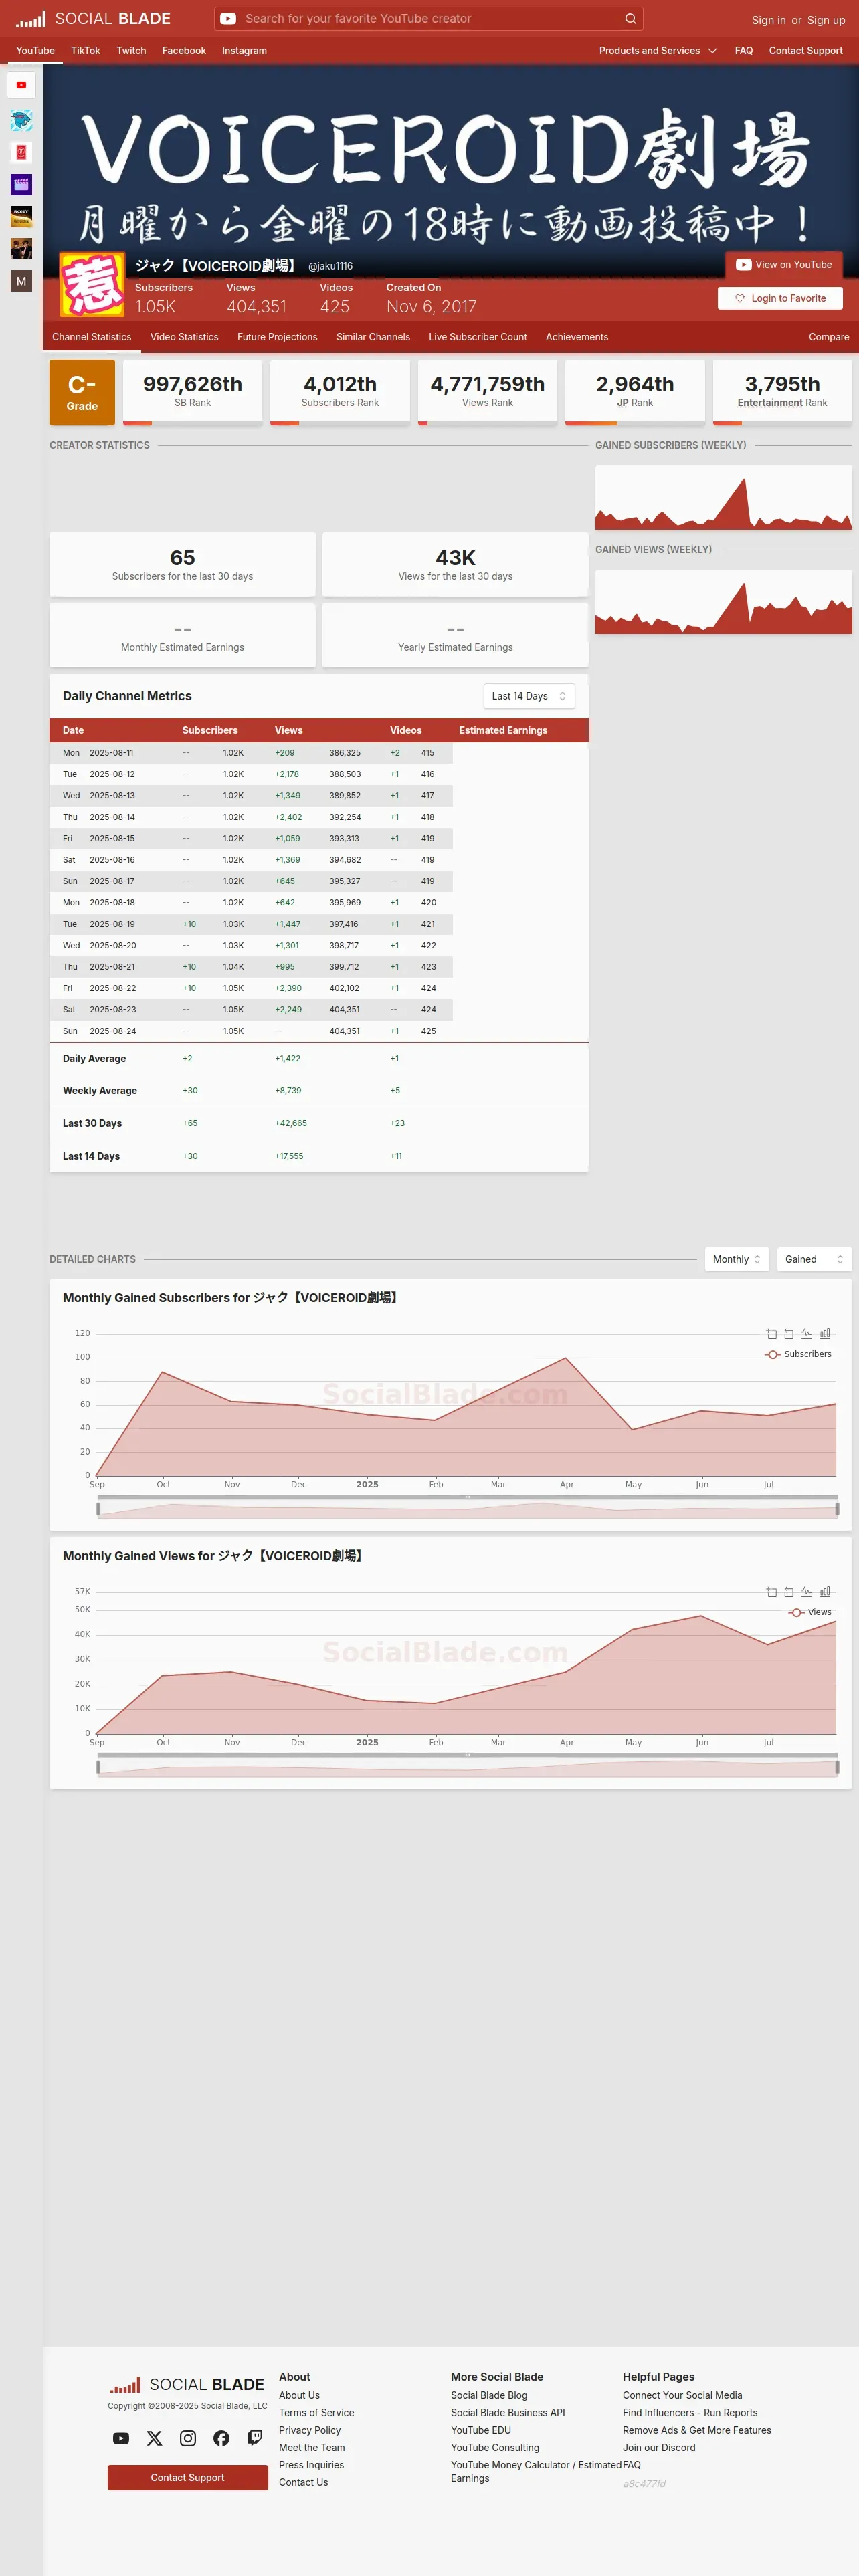Open Join our Discord footer link
859x2576 pixels.
(x=659, y=2447)
